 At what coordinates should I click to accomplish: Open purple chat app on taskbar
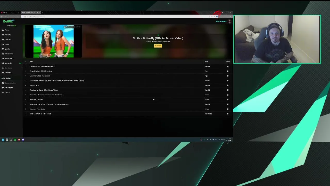point(23,140)
